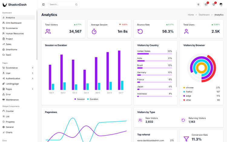Toggle Duration series in chart legend
Viewport: 227px width, 142px height.
pyautogui.click(x=93, y=99)
